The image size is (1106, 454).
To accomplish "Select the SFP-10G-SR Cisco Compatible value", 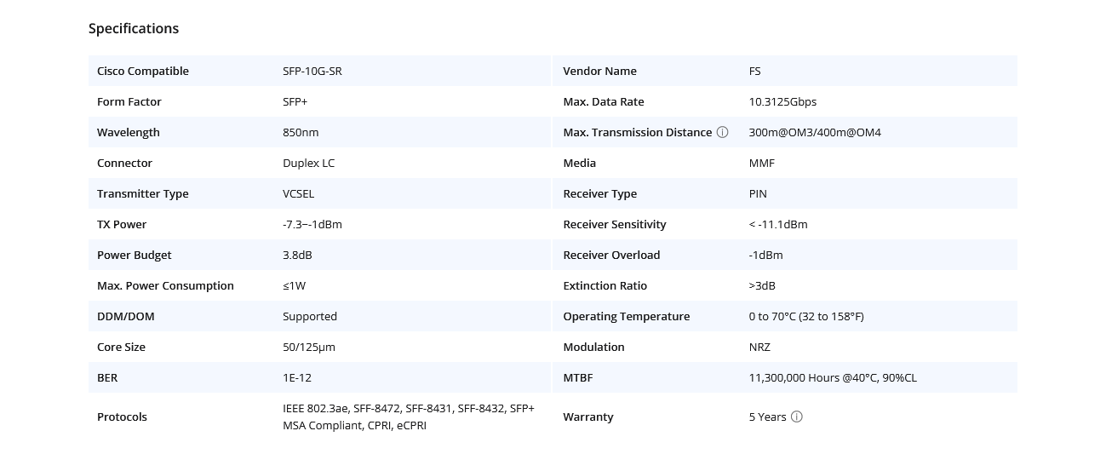I will [312, 71].
